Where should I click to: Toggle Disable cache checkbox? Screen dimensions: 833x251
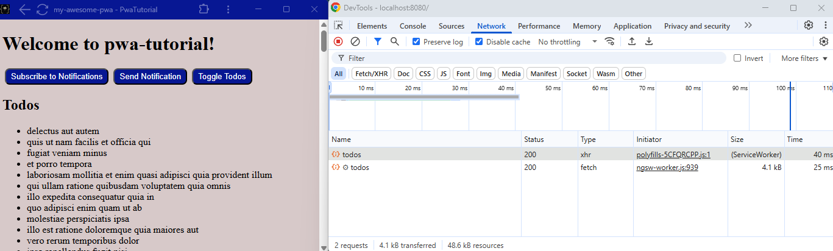[x=479, y=41]
